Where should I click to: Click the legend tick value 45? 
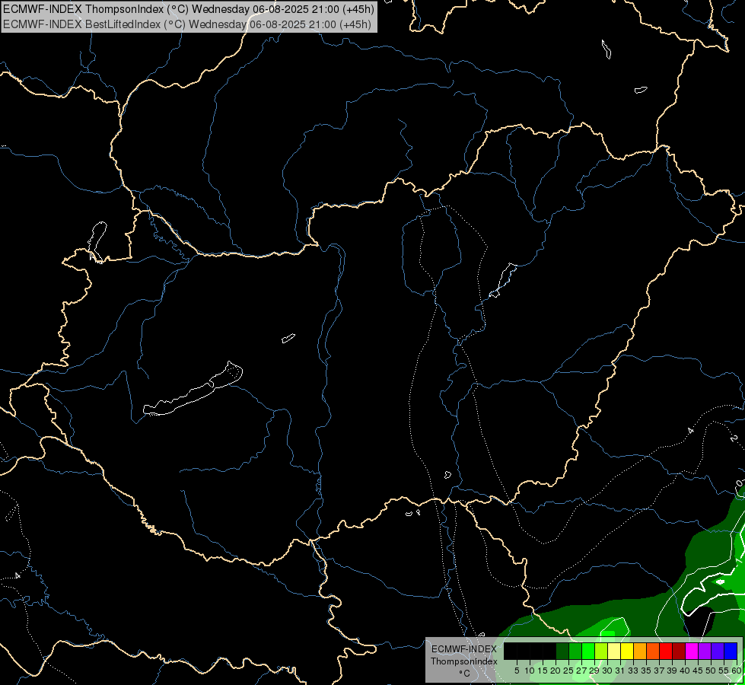point(698,671)
